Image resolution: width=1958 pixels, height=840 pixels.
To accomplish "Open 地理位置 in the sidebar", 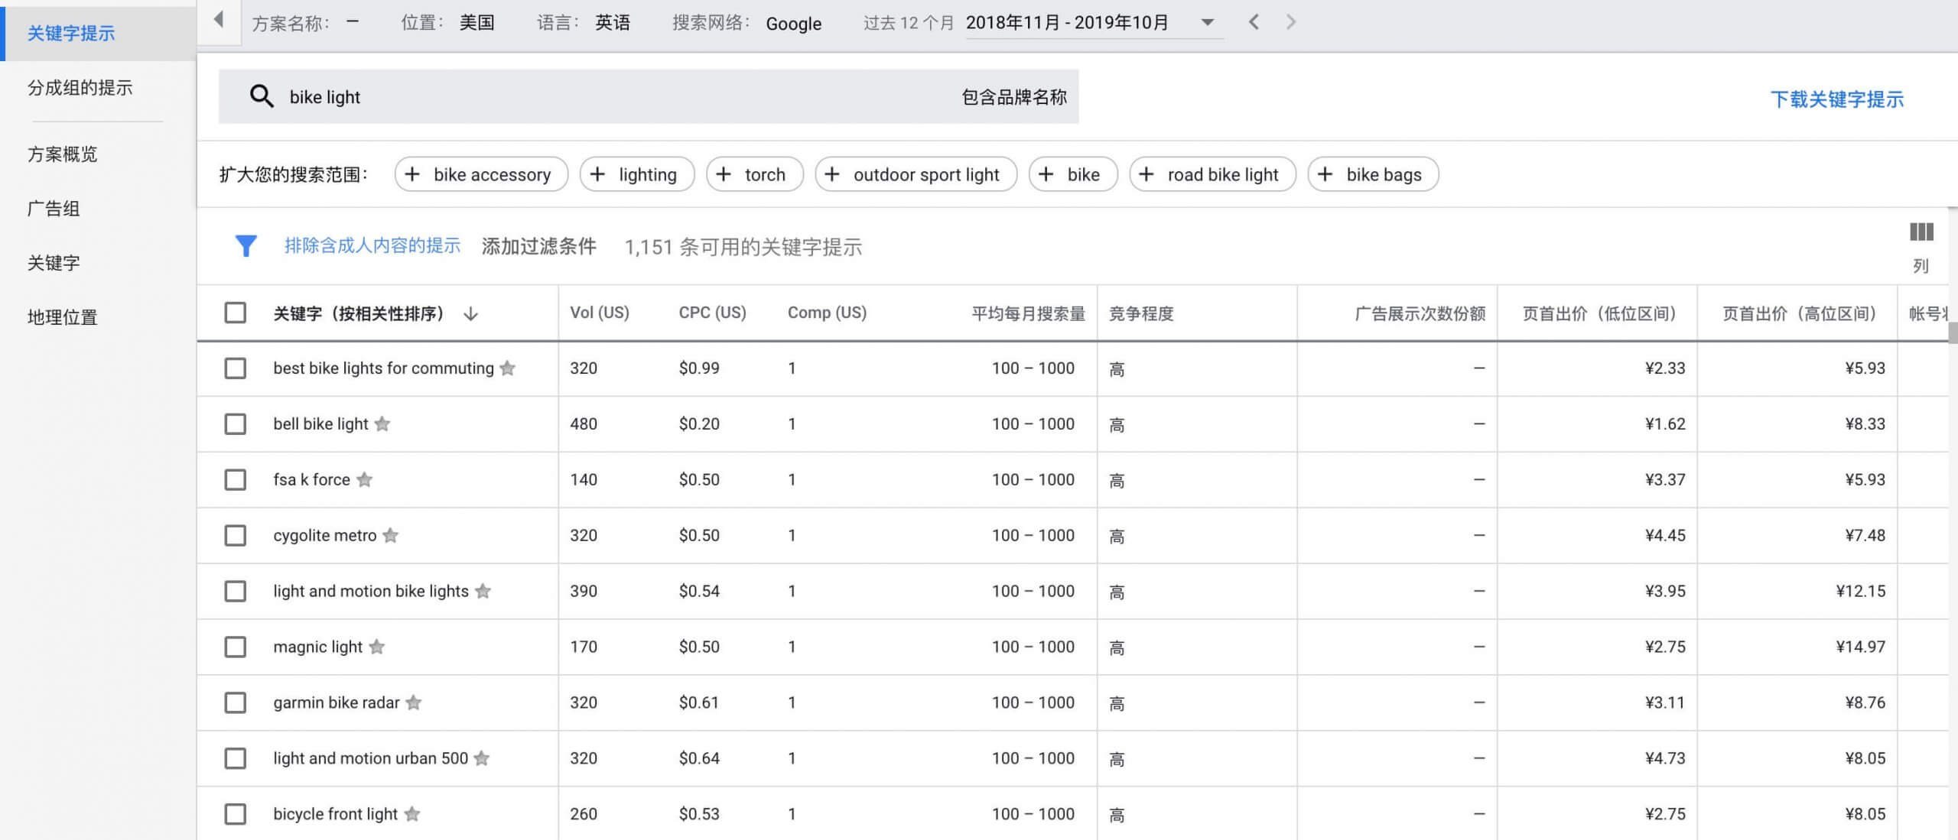I will click(x=63, y=316).
